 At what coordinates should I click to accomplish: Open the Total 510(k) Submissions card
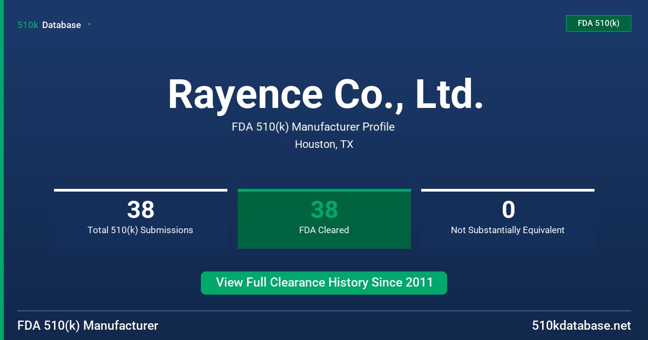click(x=140, y=219)
